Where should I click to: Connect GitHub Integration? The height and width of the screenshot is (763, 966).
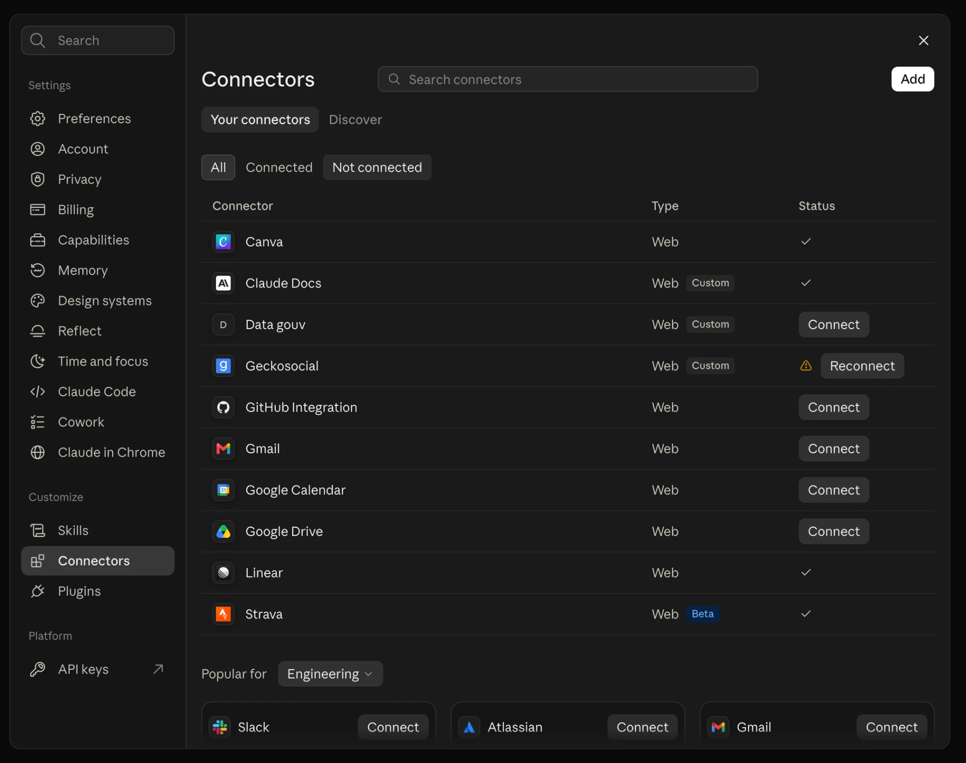(x=834, y=407)
